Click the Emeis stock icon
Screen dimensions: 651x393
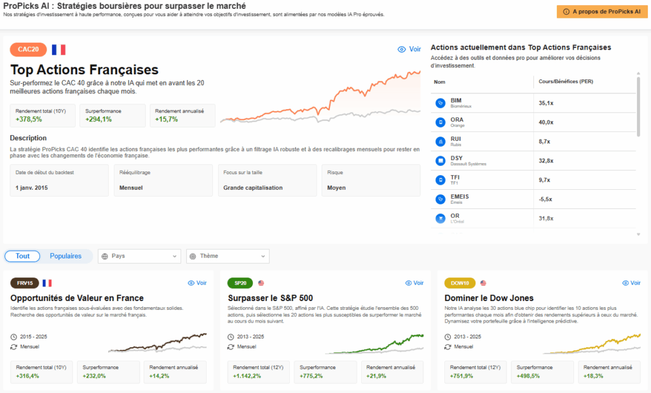(x=440, y=199)
